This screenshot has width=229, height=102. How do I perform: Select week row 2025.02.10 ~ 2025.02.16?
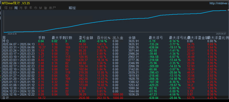click(x=18, y=69)
